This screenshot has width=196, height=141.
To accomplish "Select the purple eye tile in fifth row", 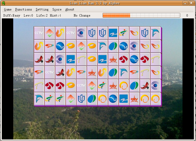I will (155, 86).
